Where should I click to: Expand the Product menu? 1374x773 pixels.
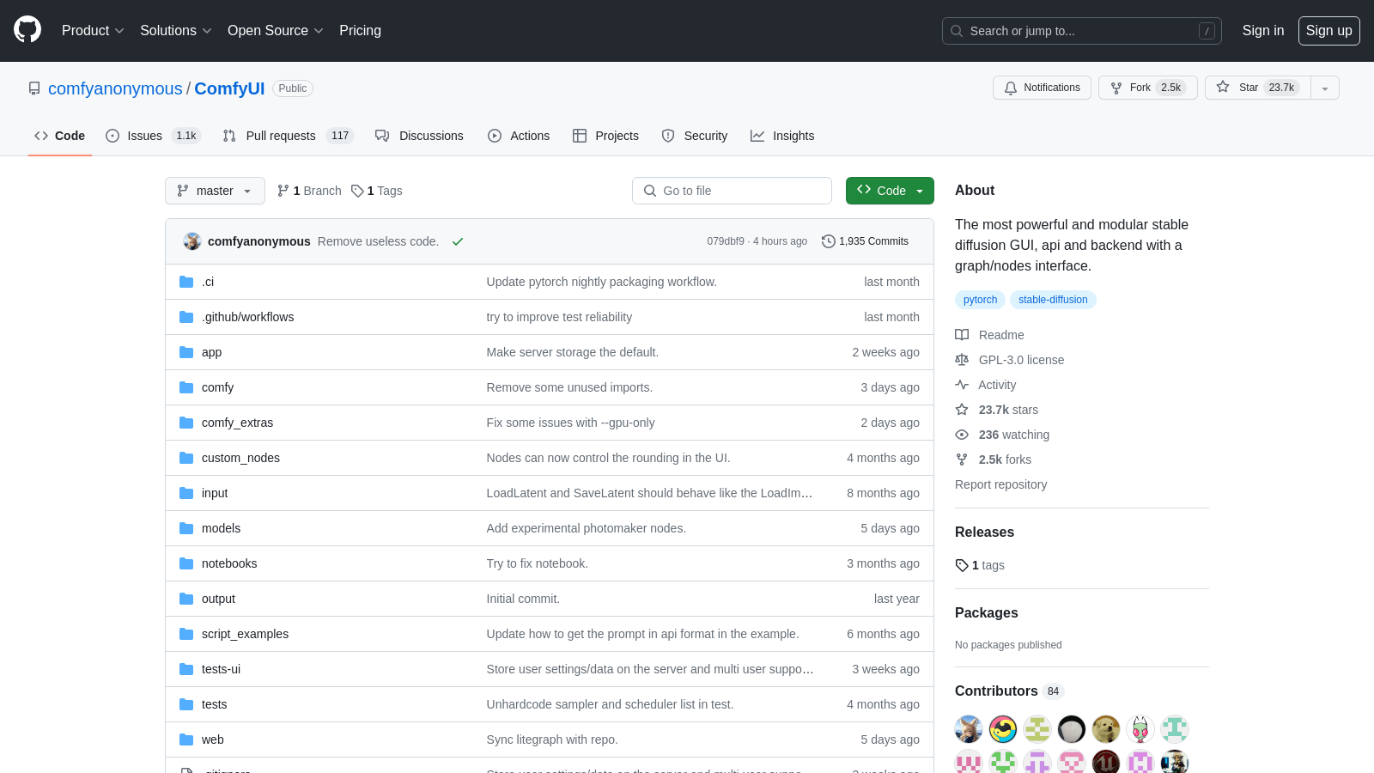93,30
